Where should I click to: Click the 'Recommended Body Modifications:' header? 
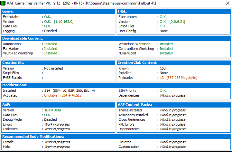coord(116,137)
